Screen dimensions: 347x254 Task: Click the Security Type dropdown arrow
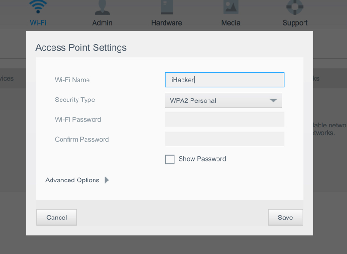pos(273,100)
